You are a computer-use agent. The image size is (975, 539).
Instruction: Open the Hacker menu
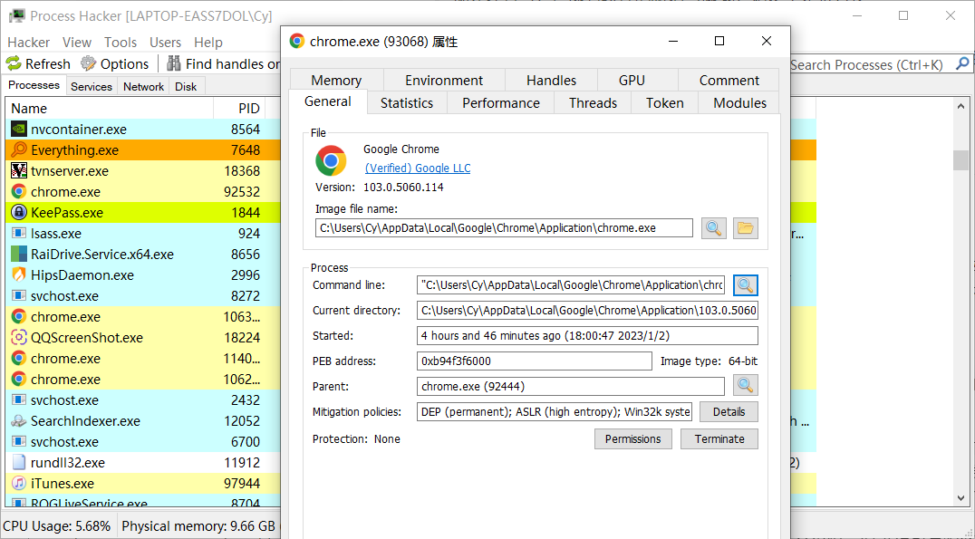click(x=29, y=43)
